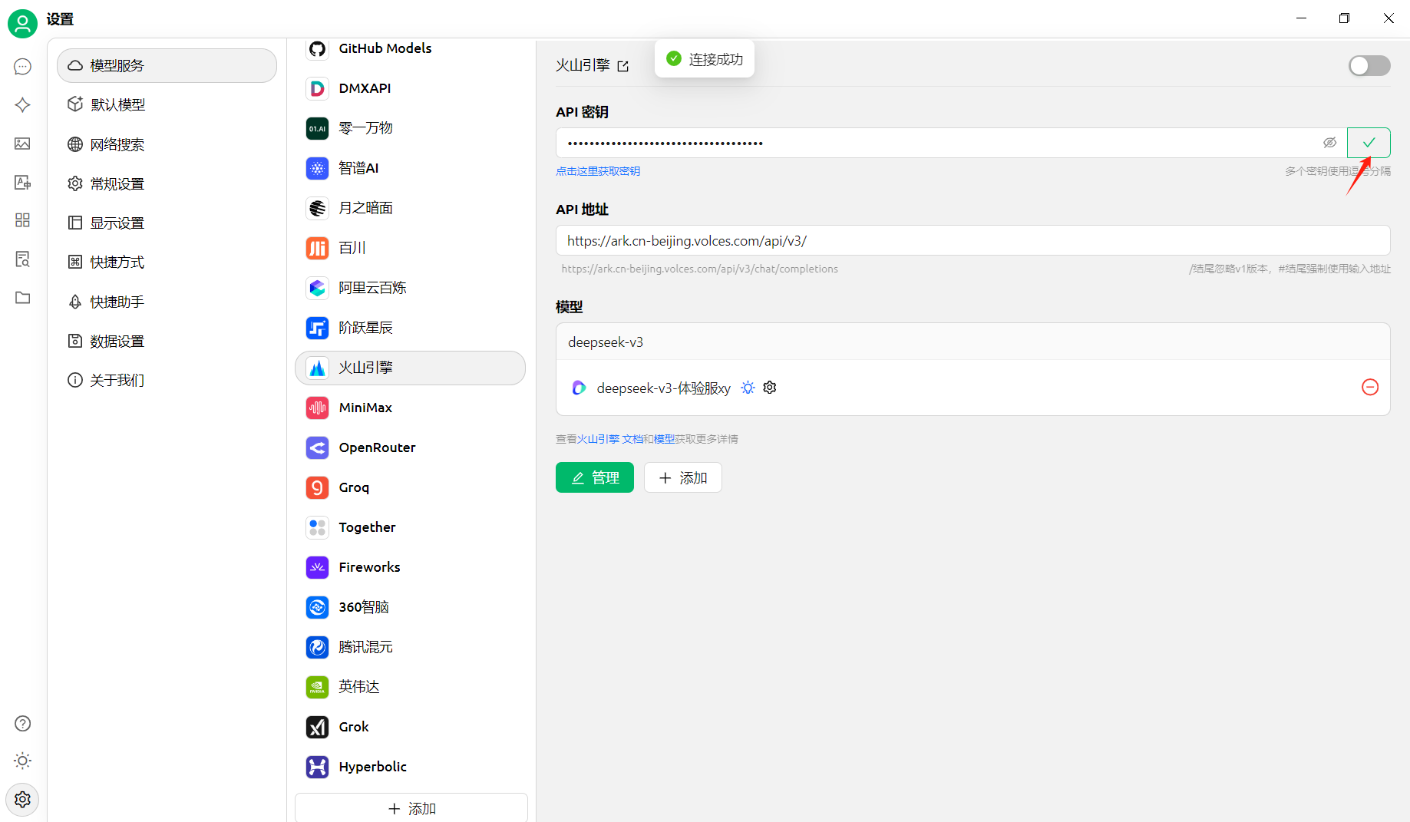Select the 英伟达 provider
The width and height of the screenshot is (1410, 822).
[x=411, y=687]
